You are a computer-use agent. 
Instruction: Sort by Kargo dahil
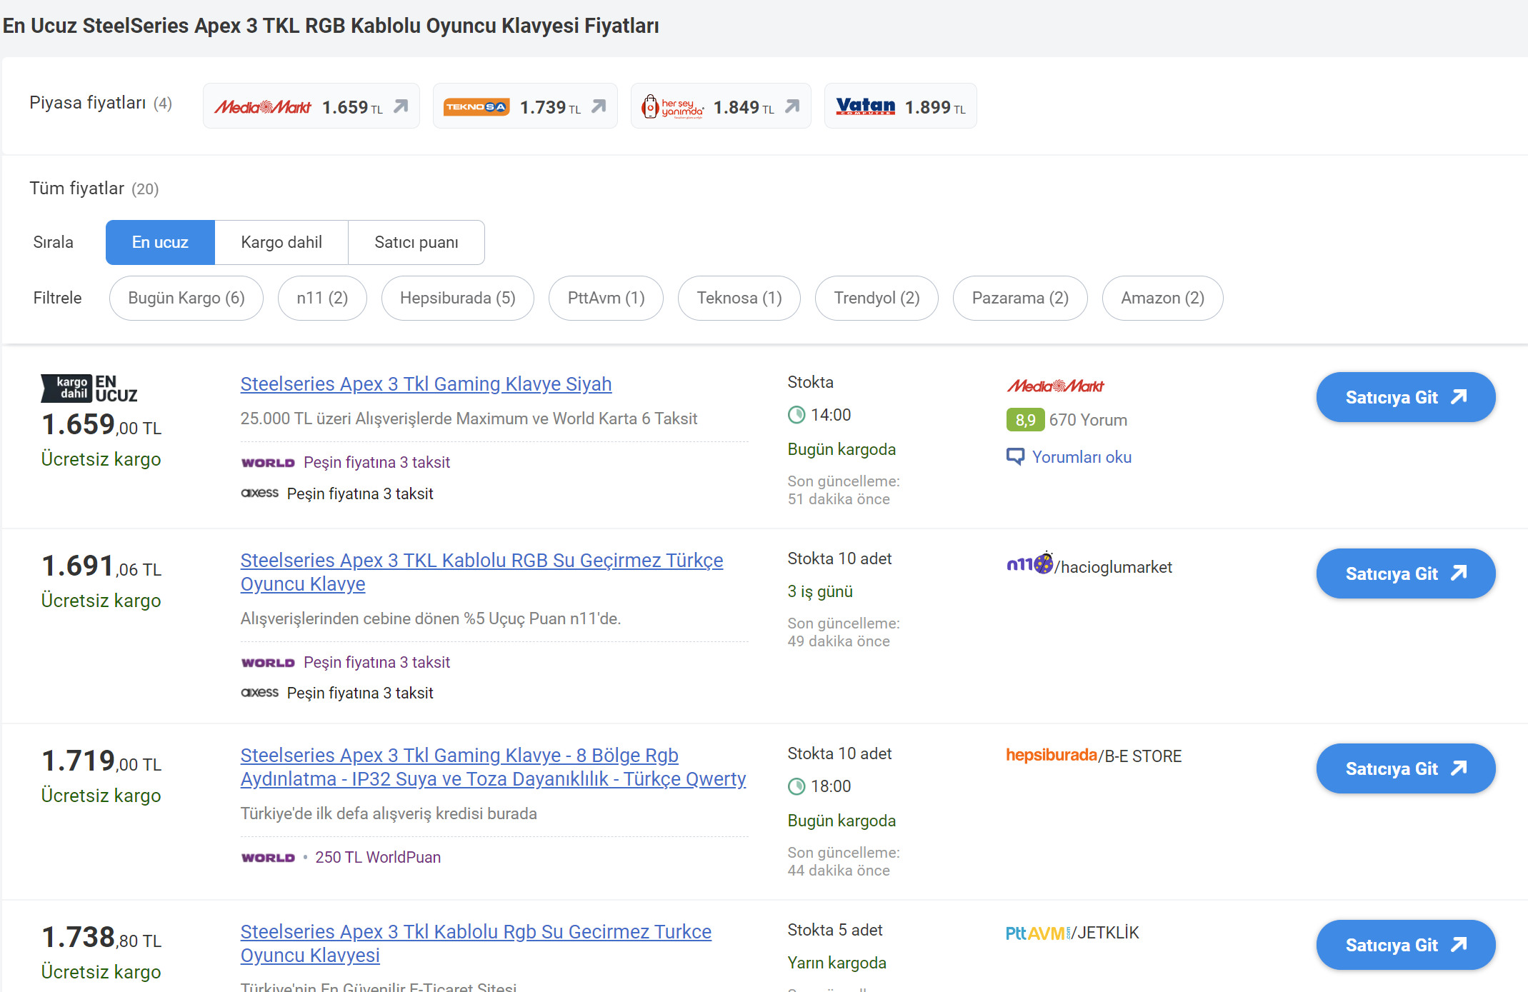(281, 242)
